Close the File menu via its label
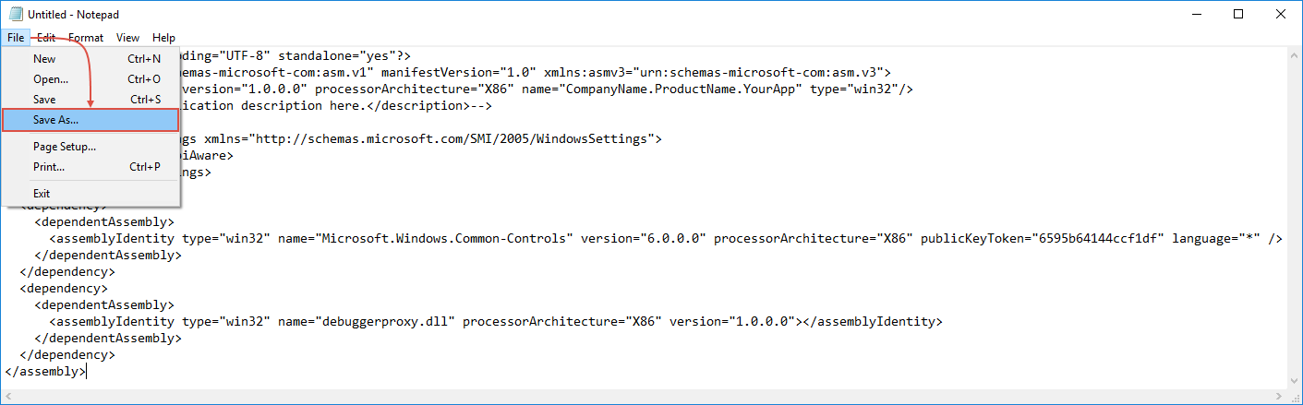 [x=16, y=38]
